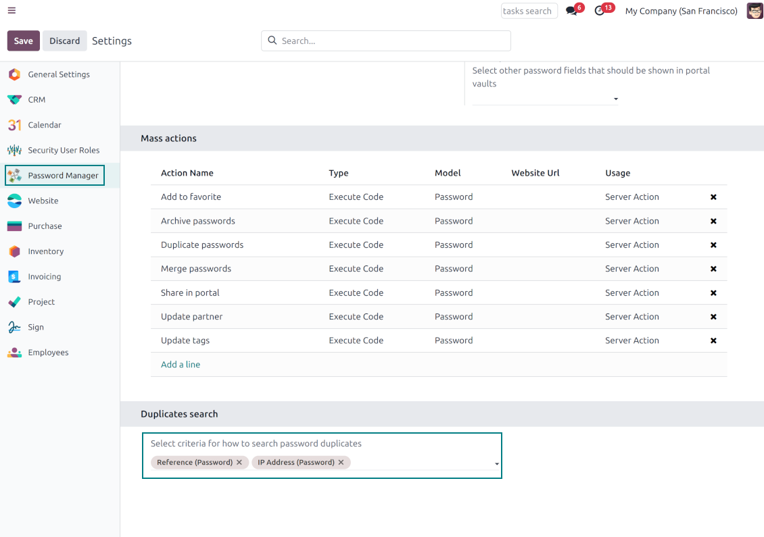The width and height of the screenshot is (764, 537).
Task: Click Execute Code in Add to favorite row
Action: click(x=356, y=197)
